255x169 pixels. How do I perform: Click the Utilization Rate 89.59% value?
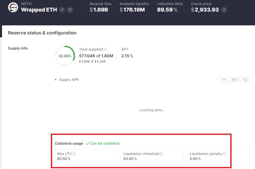coord(167,10)
